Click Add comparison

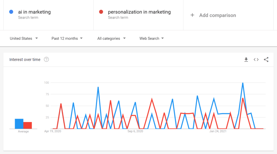point(217,15)
